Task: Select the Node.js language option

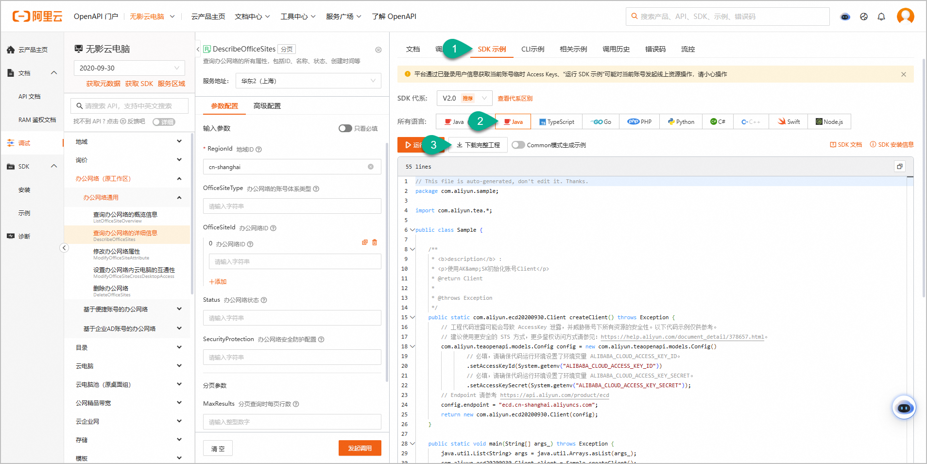Action: (829, 121)
